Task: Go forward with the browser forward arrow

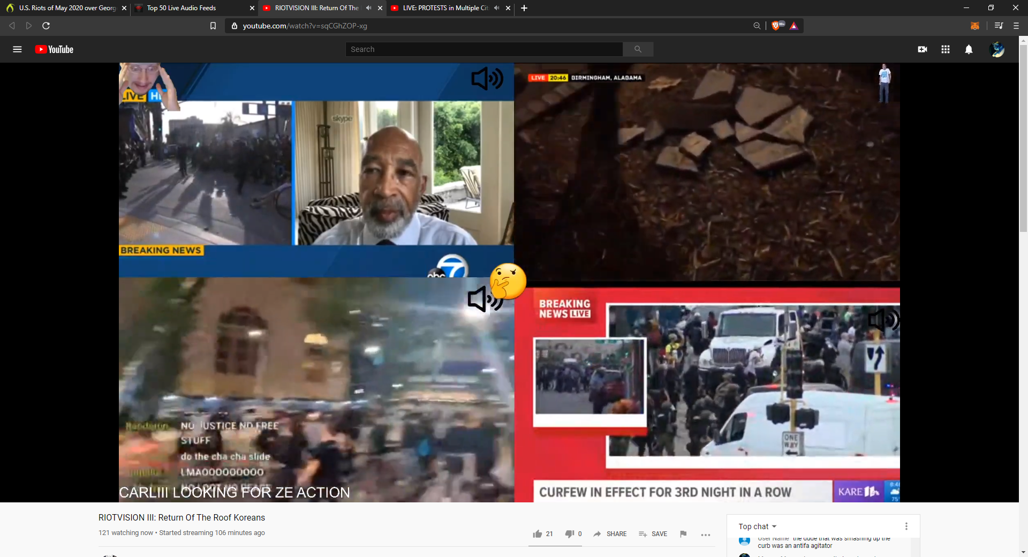Action: pos(29,26)
